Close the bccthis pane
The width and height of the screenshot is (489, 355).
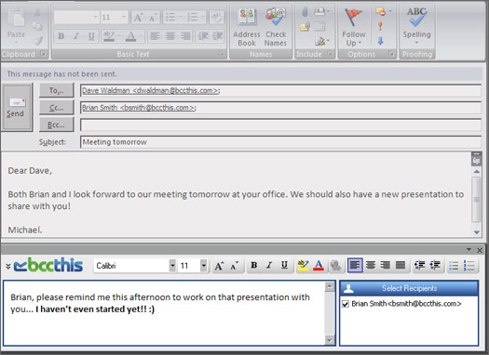click(480, 250)
